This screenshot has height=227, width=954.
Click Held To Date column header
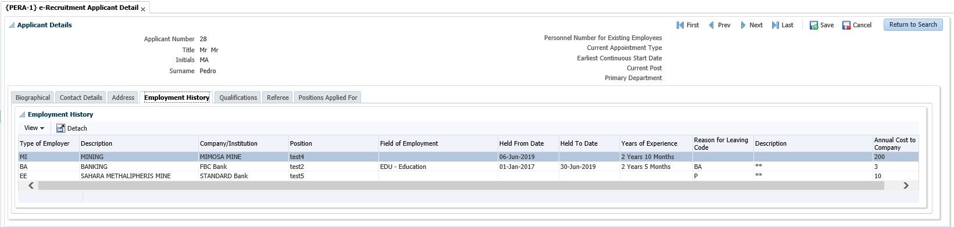point(589,143)
